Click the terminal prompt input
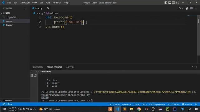200x112 pixels. tap(92, 100)
